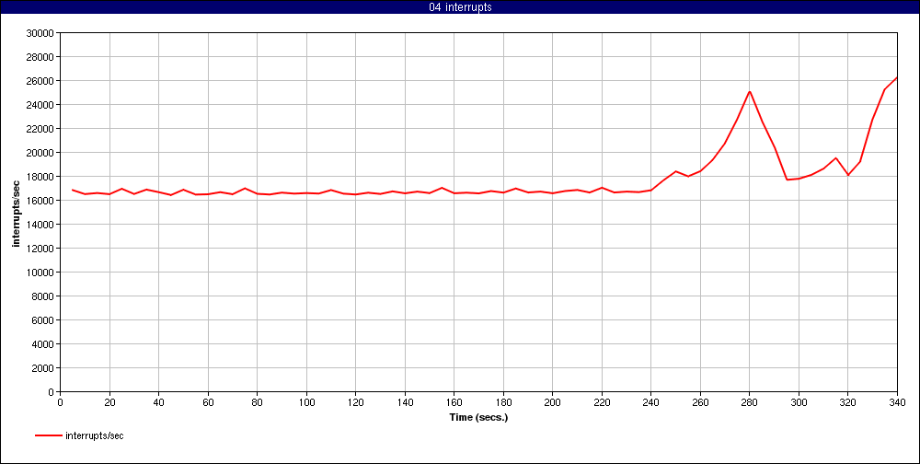Click the 100 x-axis tick label

pyautogui.click(x=307, y=402)
